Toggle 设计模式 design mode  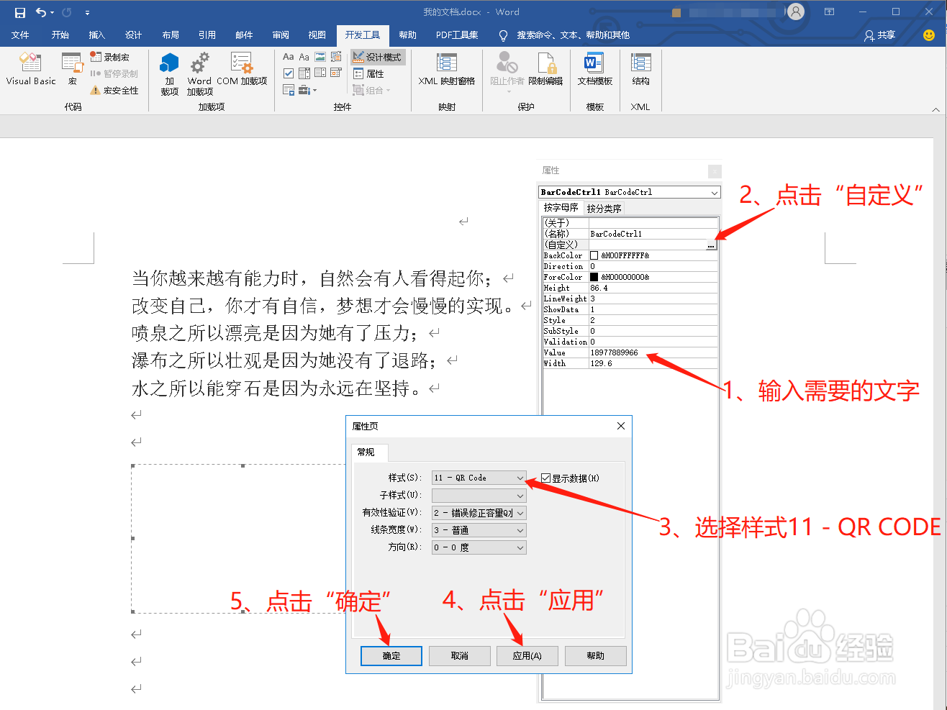[378, 57]
